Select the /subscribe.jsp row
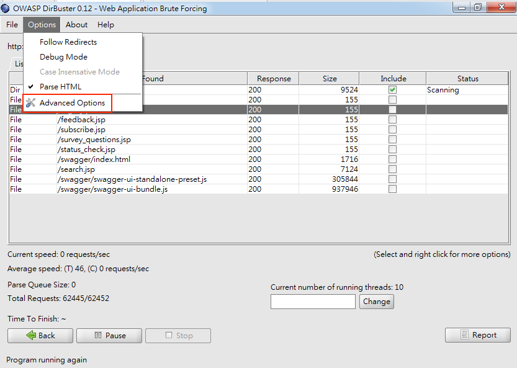This screenshot has width=517, height=368. tap(258, 129)
